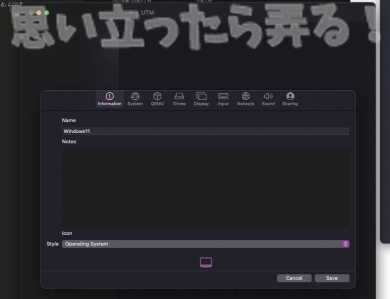
Task: Open the Style dropdown showing Operating System
Action: 205,244
